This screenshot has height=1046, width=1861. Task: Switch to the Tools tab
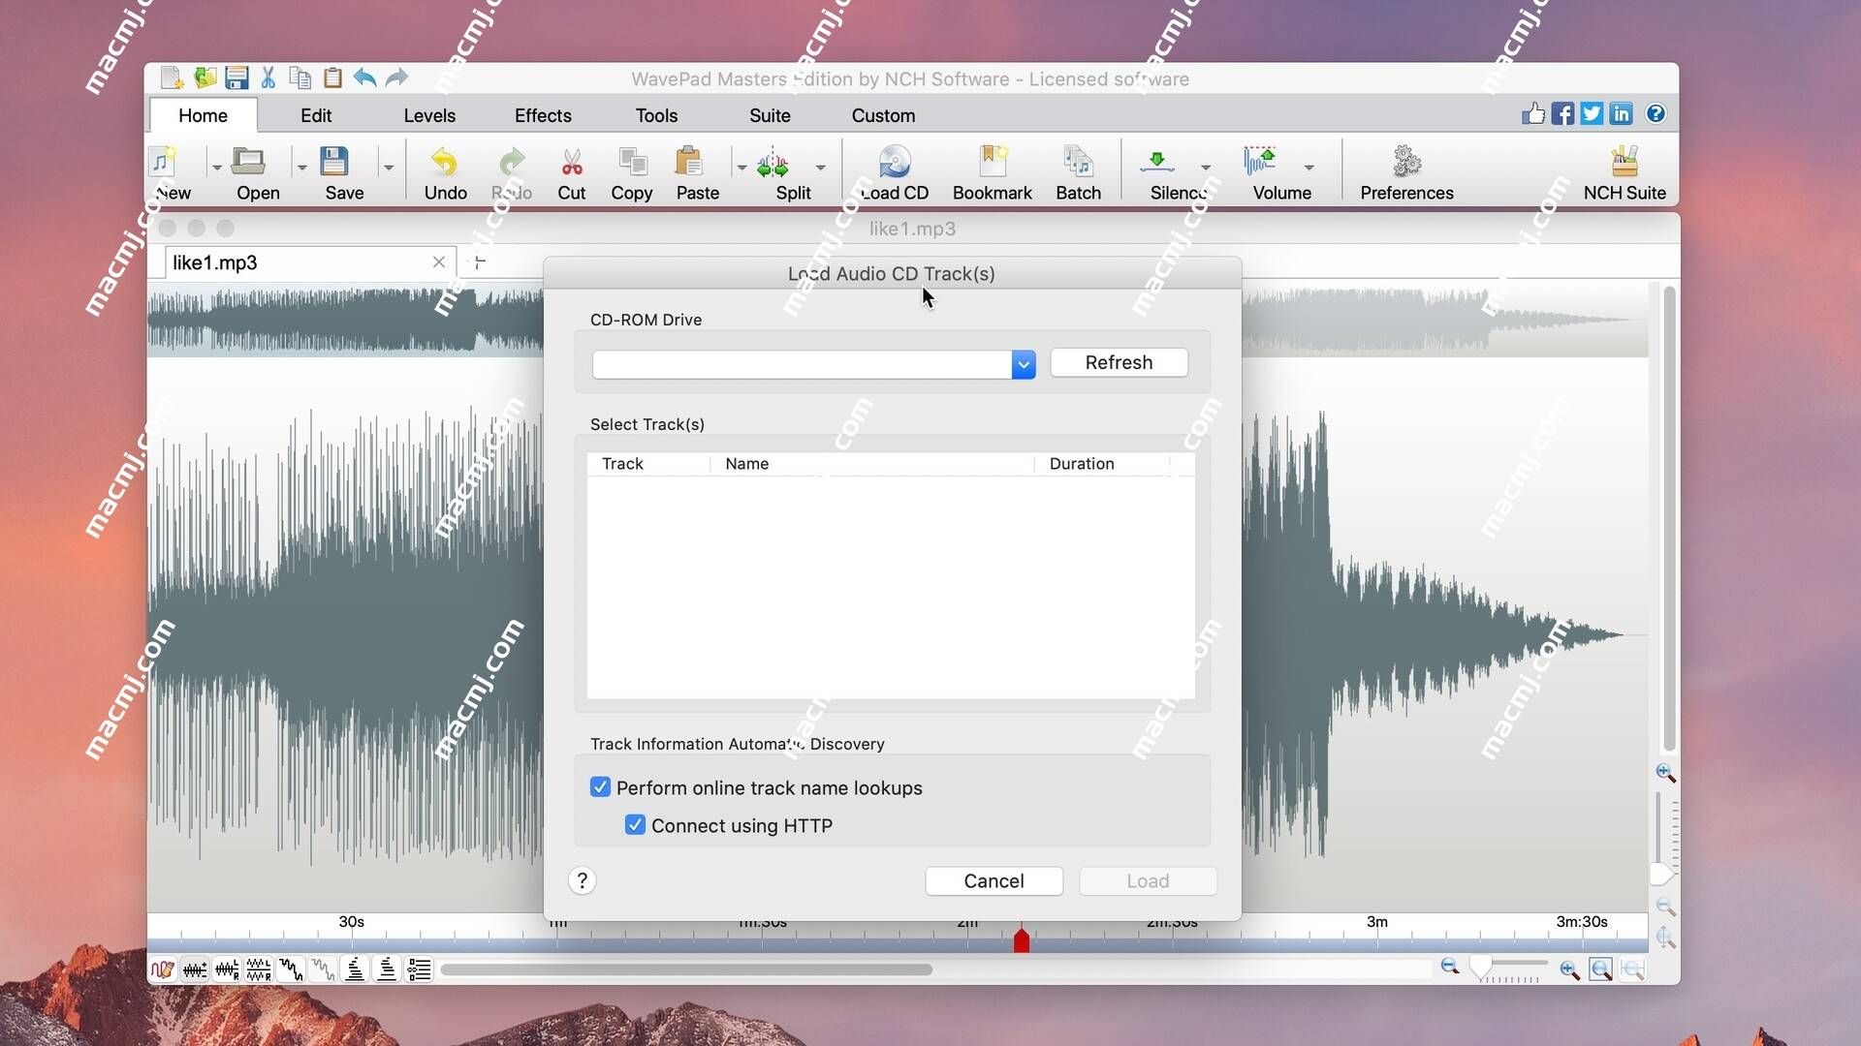(x=656, y=115)
